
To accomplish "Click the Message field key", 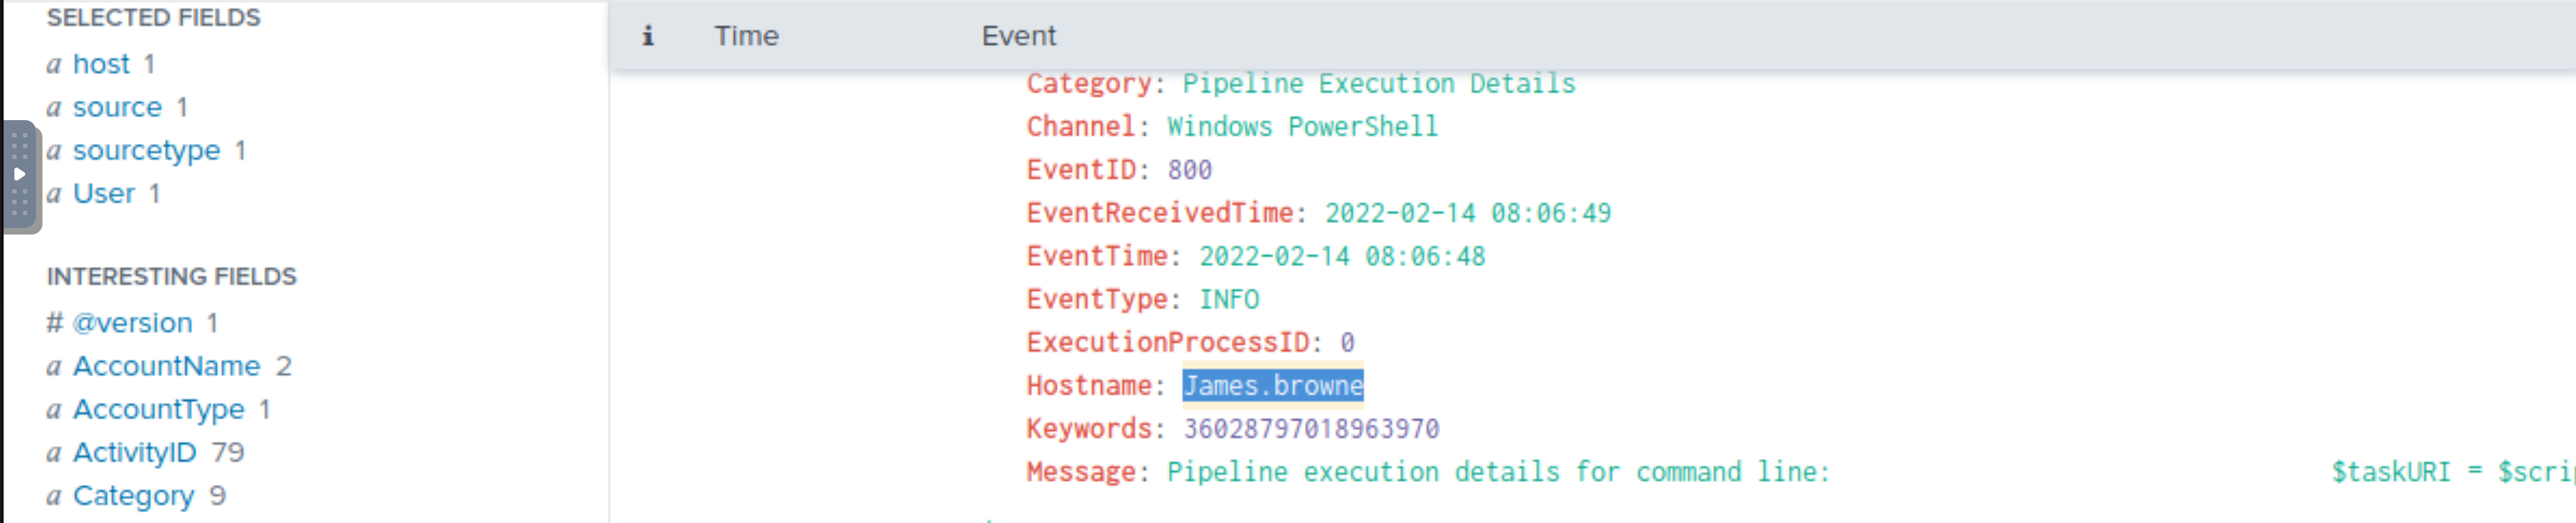I will pos(1081,472).
